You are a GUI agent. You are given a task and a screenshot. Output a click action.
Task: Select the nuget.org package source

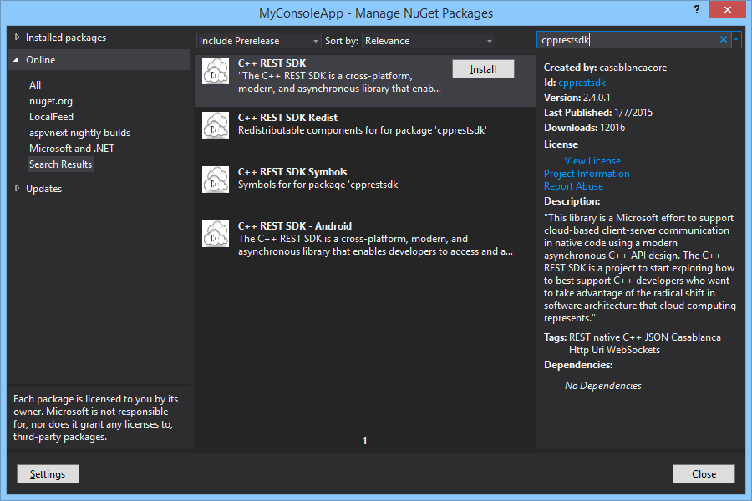click(x=52, y=100)
